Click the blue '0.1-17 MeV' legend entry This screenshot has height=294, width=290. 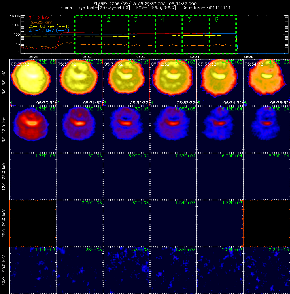(x=49, y=30)
